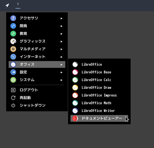Click the シャットダウン power icon

click(13, 105)
